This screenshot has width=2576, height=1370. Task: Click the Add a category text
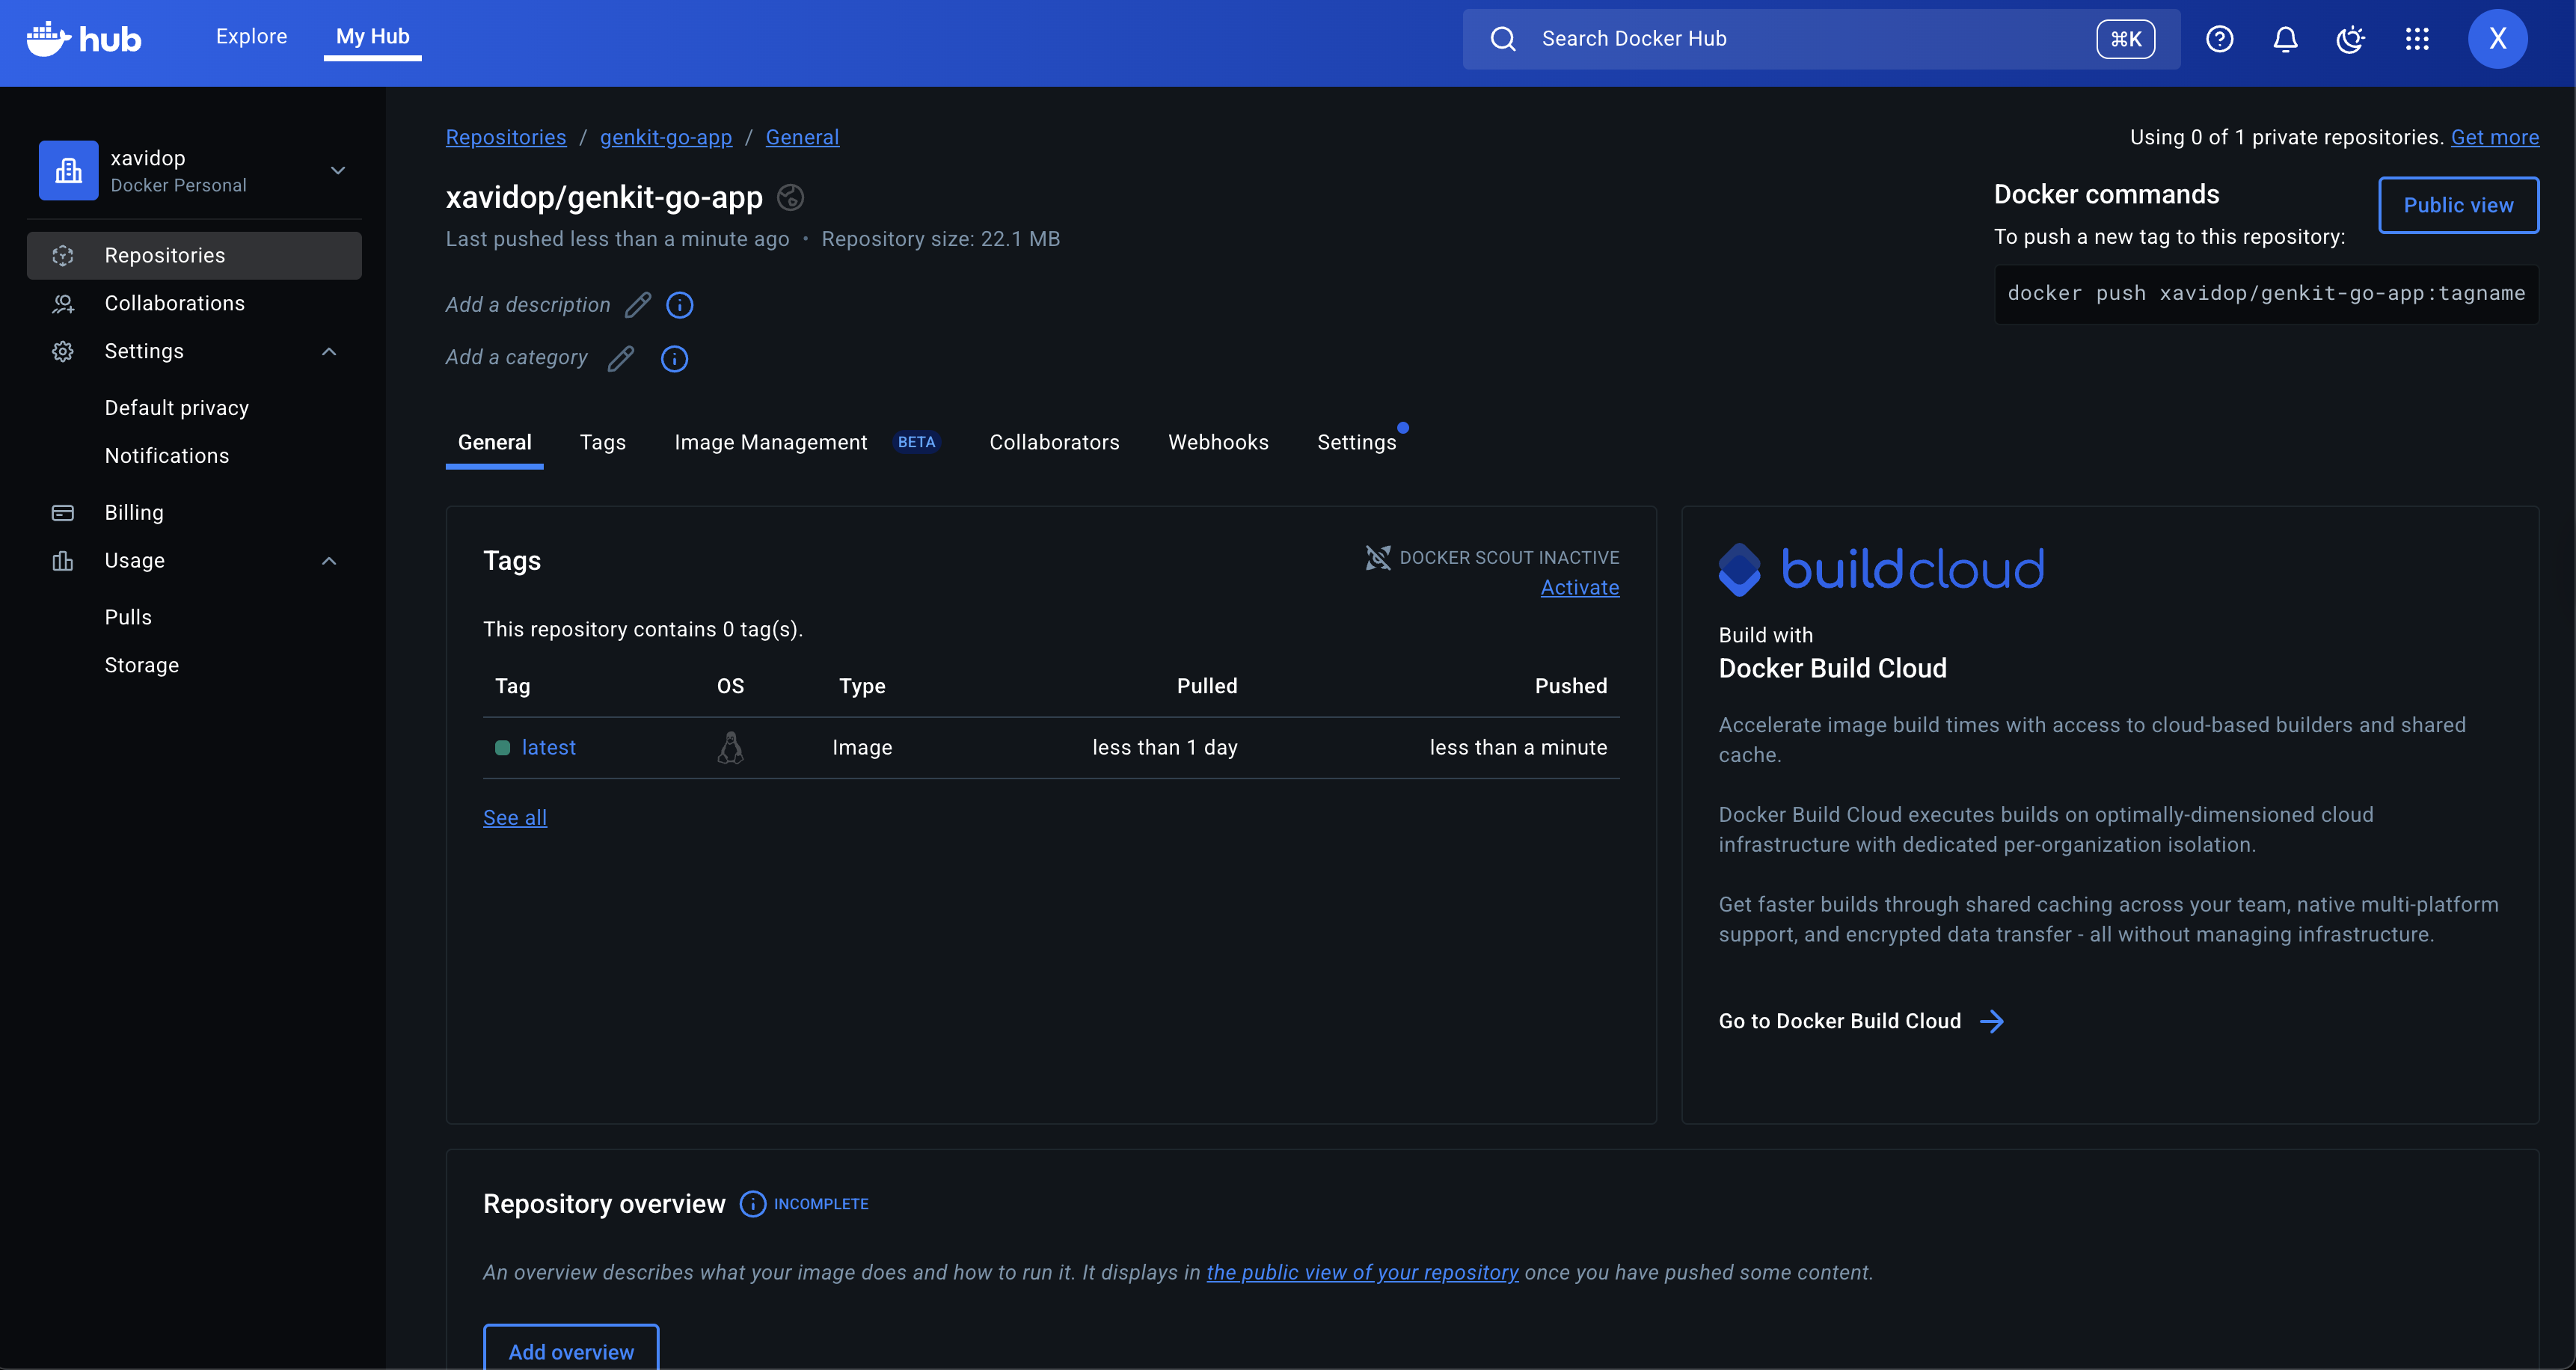click(517, 357)
